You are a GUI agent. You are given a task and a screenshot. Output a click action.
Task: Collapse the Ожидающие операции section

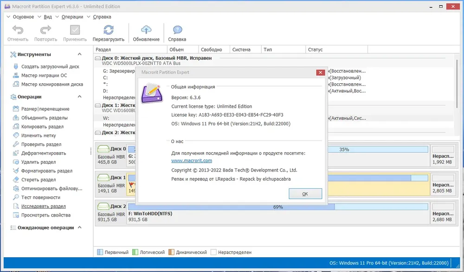pos(80,228)
